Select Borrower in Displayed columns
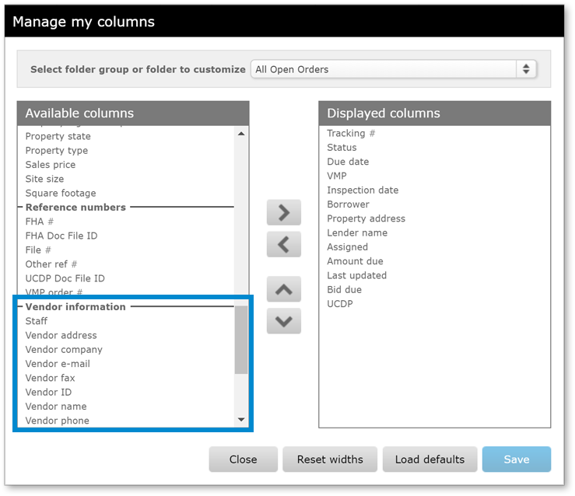The height and width of the screenshot is (496, 575). pyautogui.click(x=348, y=204)
